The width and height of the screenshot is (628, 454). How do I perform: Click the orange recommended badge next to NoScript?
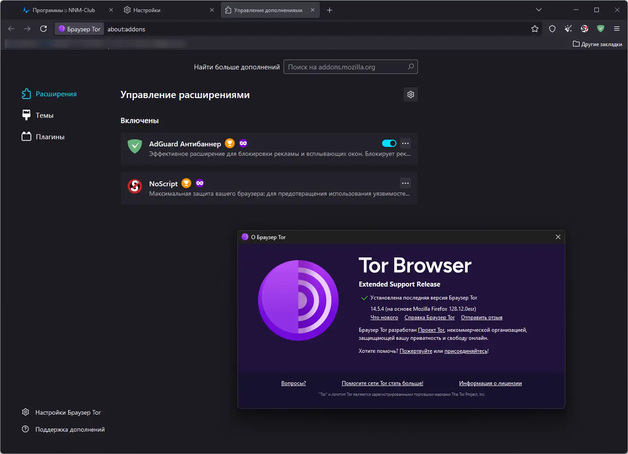click(x=186, y=183)
